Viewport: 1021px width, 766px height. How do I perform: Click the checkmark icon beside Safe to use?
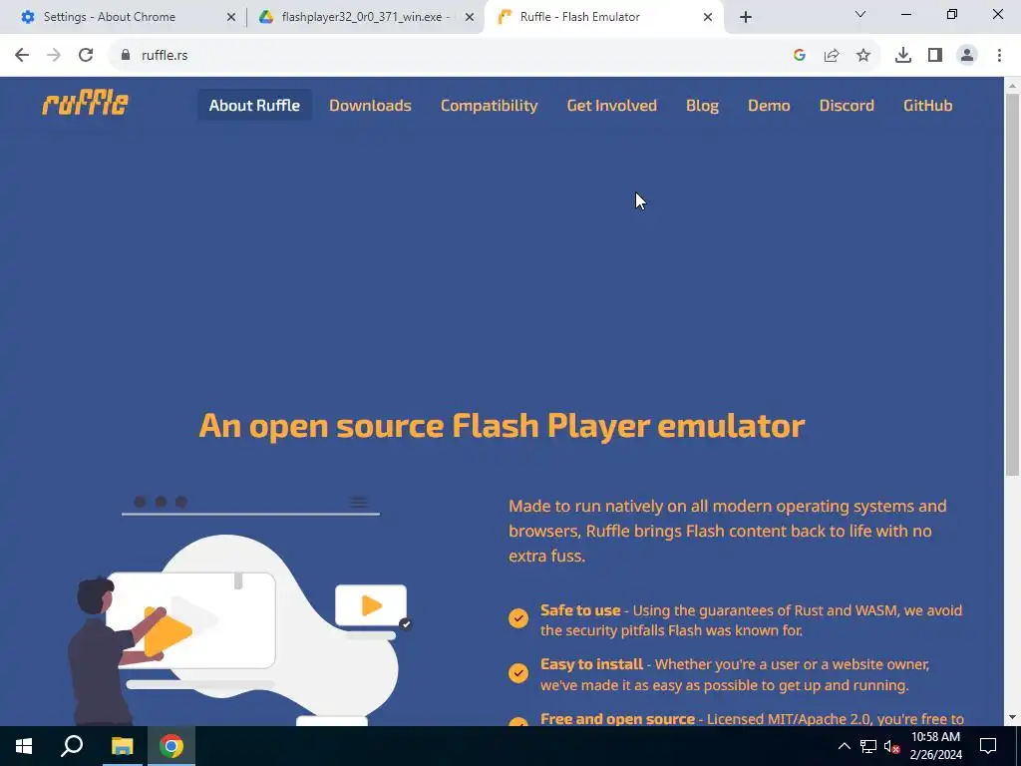[x=518, y=617]
